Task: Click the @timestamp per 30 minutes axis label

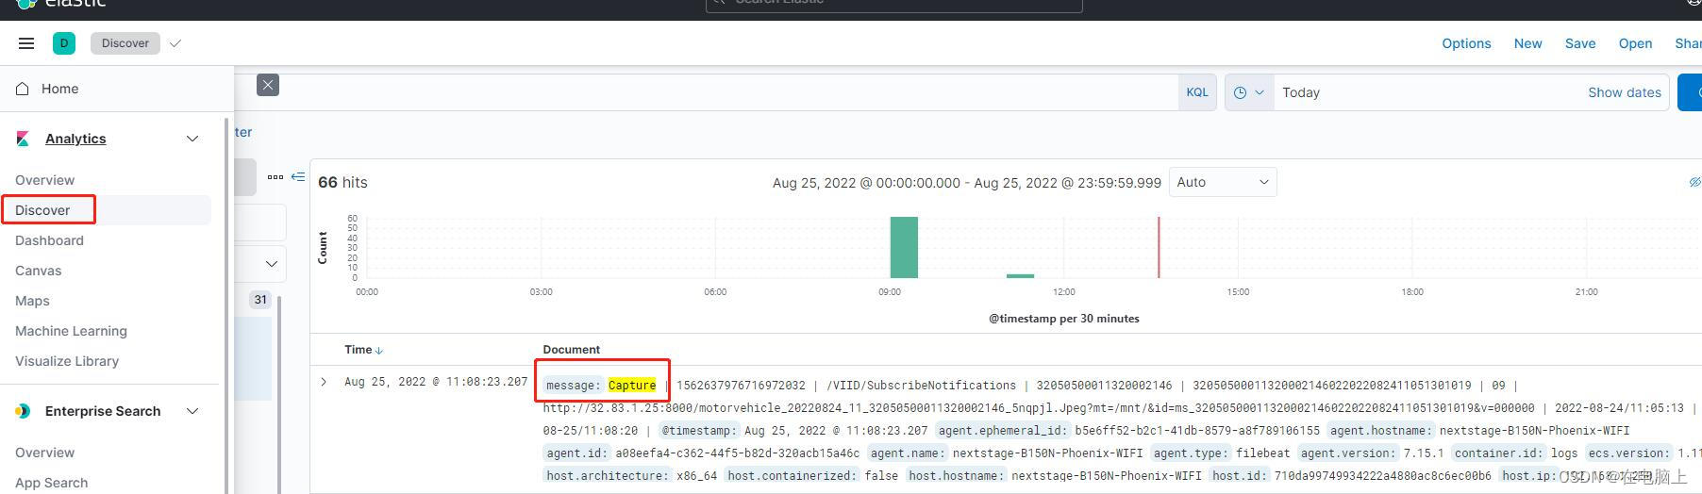Action: coord(1063,319)
